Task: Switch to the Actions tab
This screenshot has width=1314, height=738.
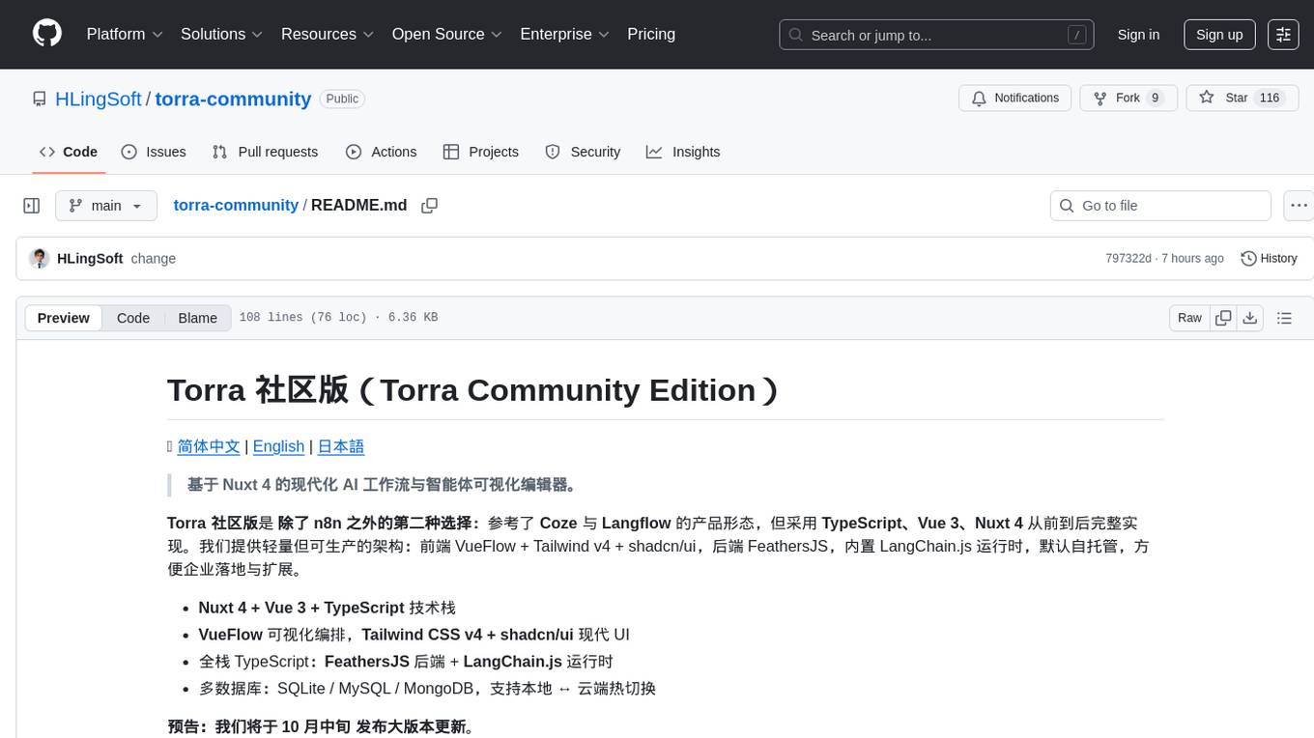Action: tap(381, 152)
